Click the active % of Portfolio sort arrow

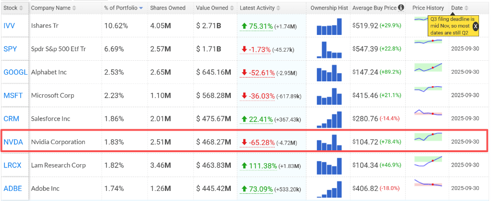[140, 8]
